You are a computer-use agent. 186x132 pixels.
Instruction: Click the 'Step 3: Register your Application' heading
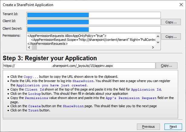[50, 58]
